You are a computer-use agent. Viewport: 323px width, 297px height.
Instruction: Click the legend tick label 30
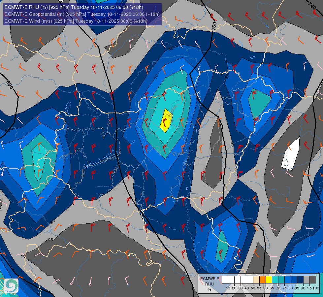[x=241, y=288]
